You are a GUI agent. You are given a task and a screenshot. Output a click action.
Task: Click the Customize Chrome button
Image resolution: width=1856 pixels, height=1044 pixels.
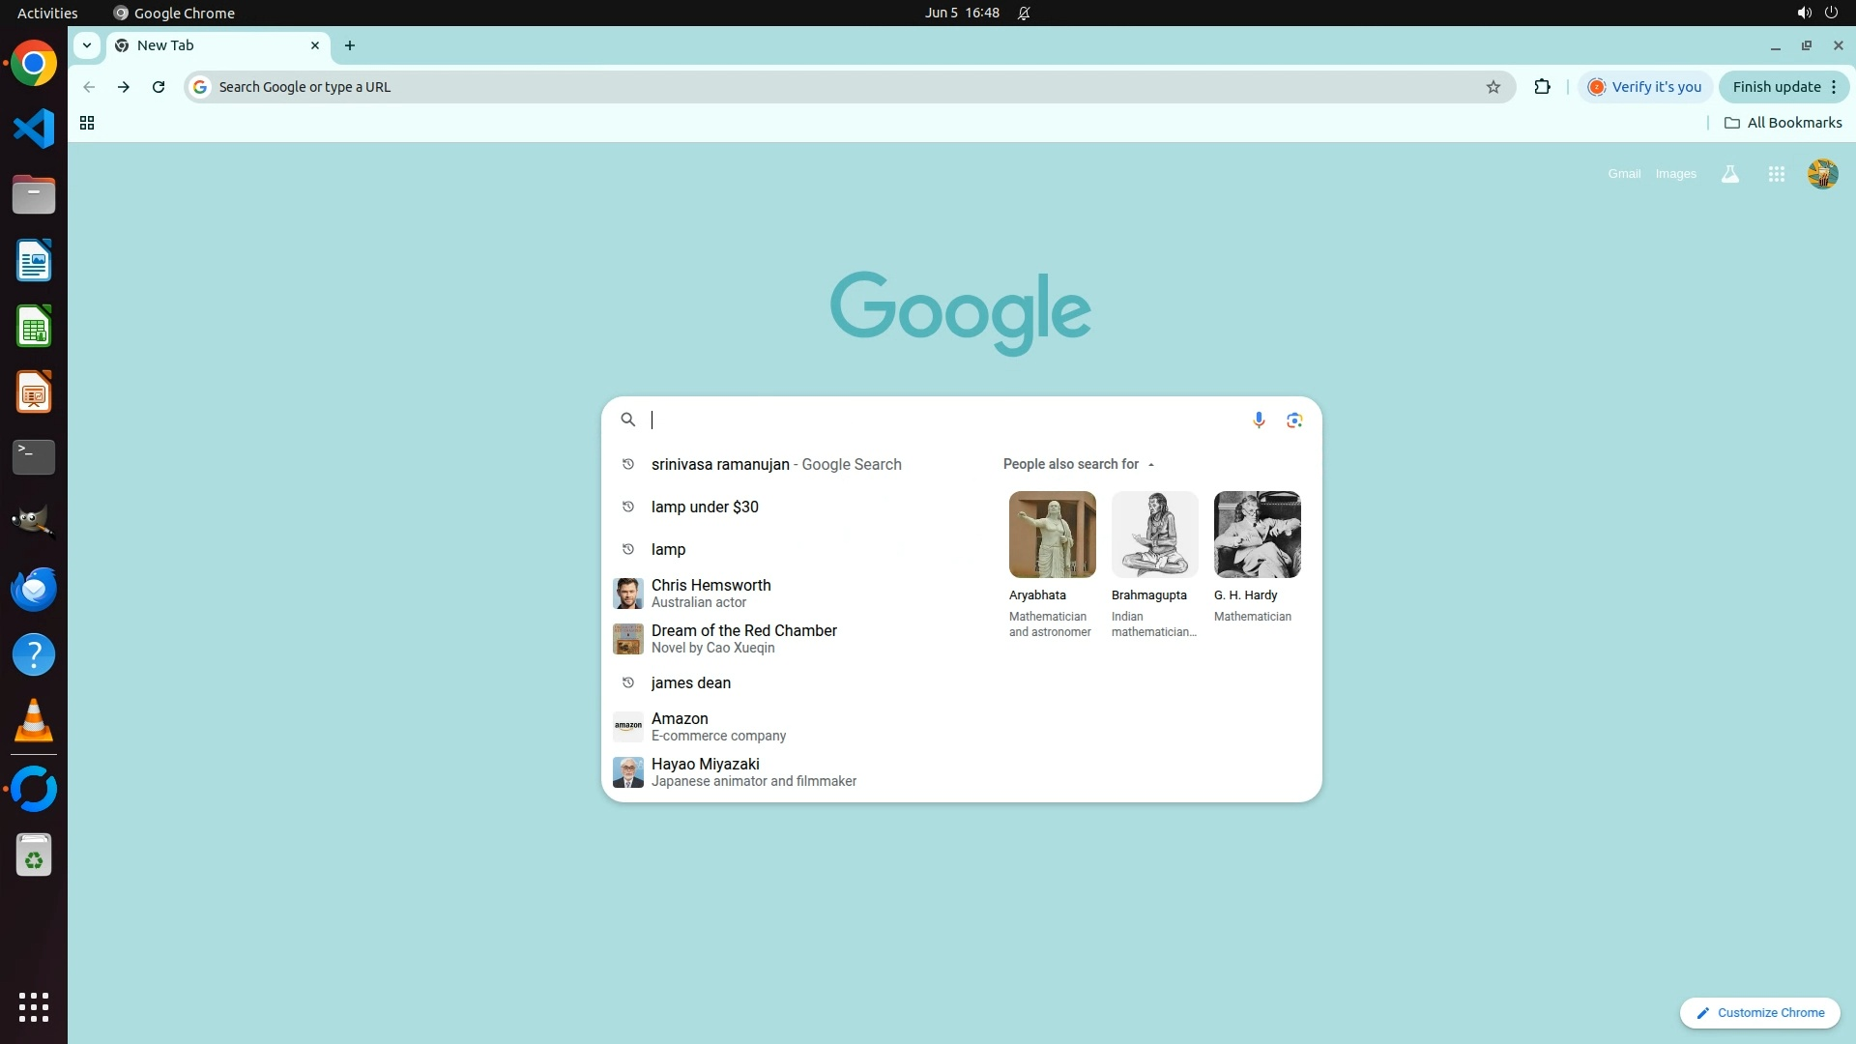click(1759, 1013)
